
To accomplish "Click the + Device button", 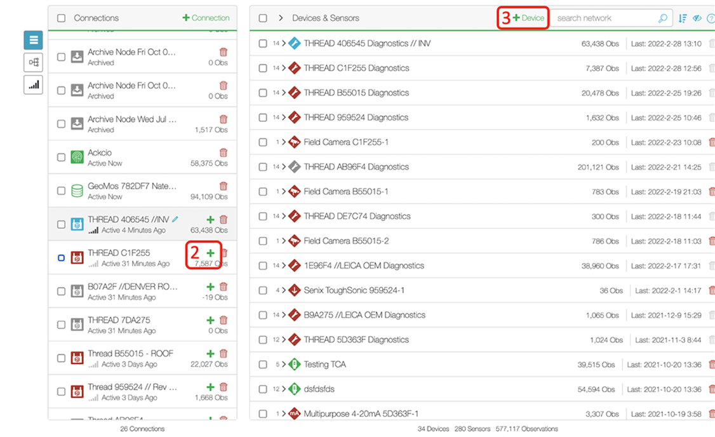I will click(x=528, y=18).
